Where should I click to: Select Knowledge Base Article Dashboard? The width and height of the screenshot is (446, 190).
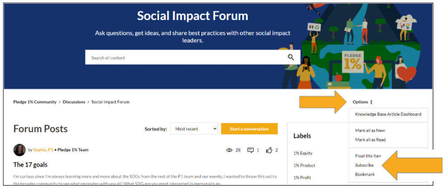pos(388,114)
